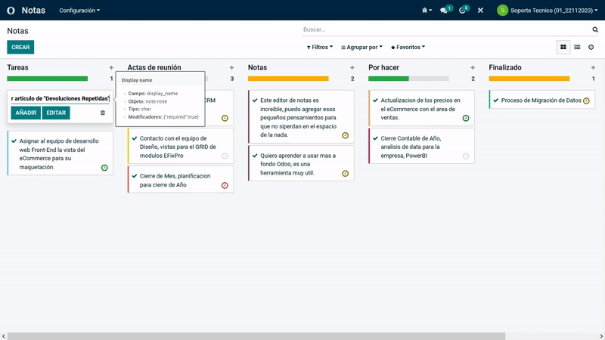Switch to list view

(577, 47)
